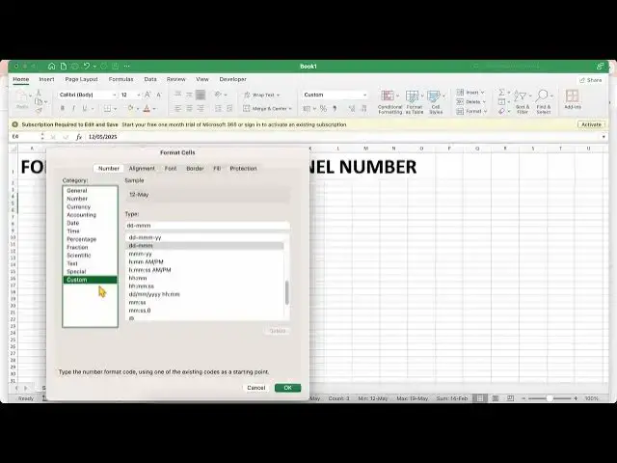
Task: Click Cancel in Format Cells
Action: tap(255, 388)
